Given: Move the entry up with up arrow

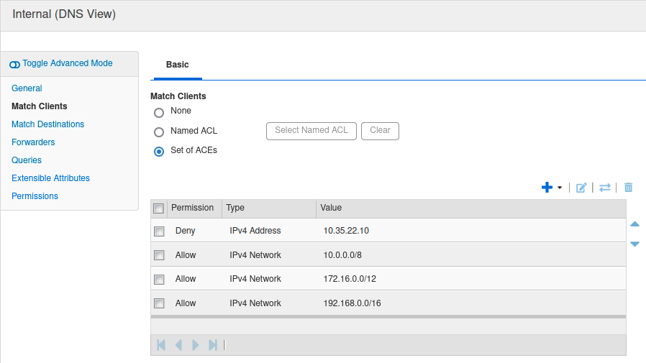Looking at the screenshot, I should pos(634,224).
